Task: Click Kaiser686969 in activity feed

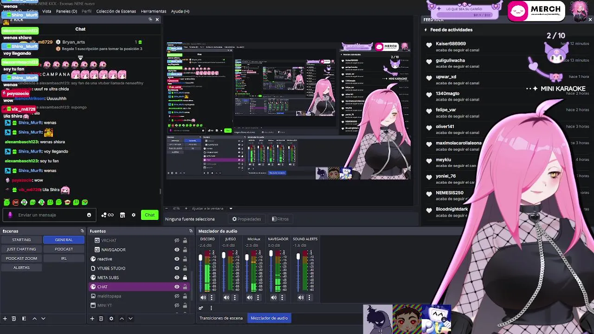Action: pos(451,44)
